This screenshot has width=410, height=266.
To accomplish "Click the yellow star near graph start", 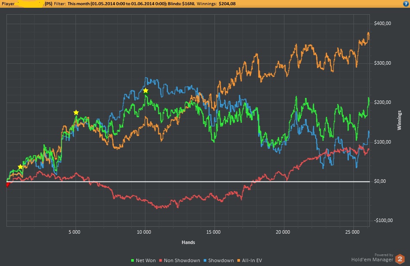I will tap(20, 167).
